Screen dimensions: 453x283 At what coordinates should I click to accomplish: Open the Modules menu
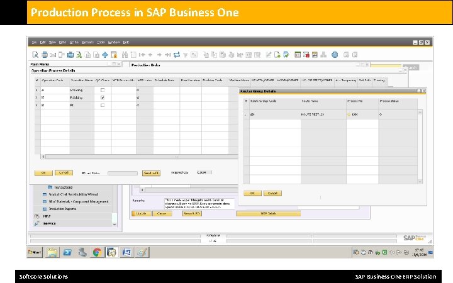point(87,42)
